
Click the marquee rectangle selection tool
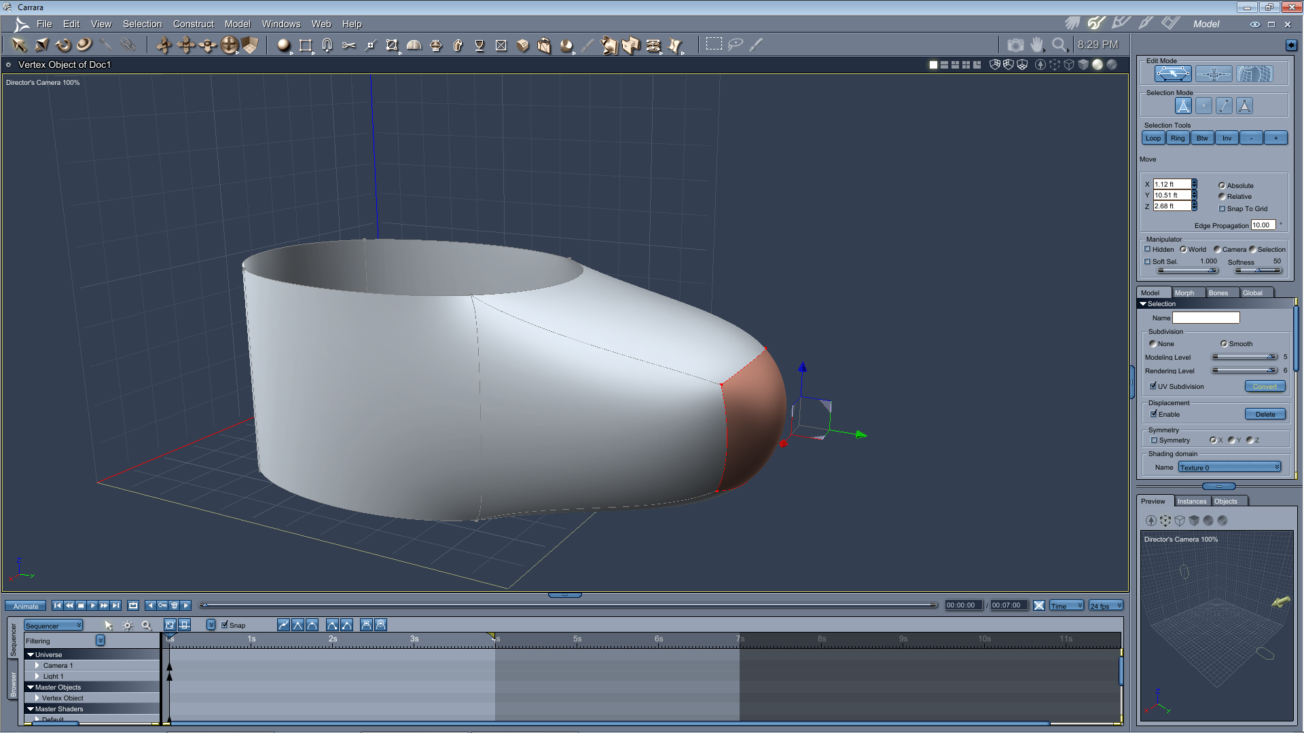click(x=714, y=44)
